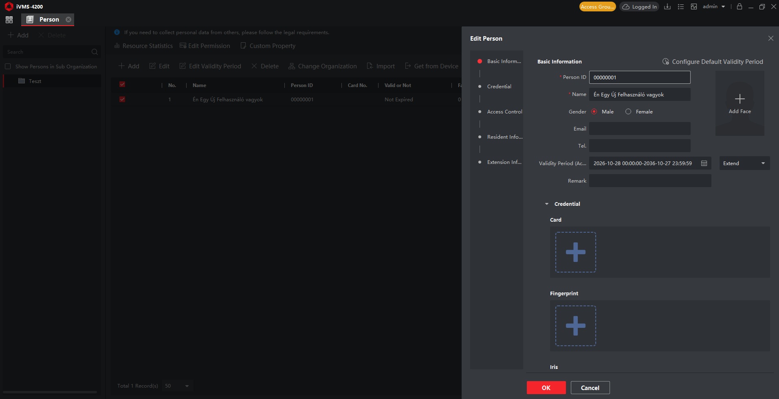779x399 pixels.
Task: Open the download icon in title bar
Action: click(667, 7)
